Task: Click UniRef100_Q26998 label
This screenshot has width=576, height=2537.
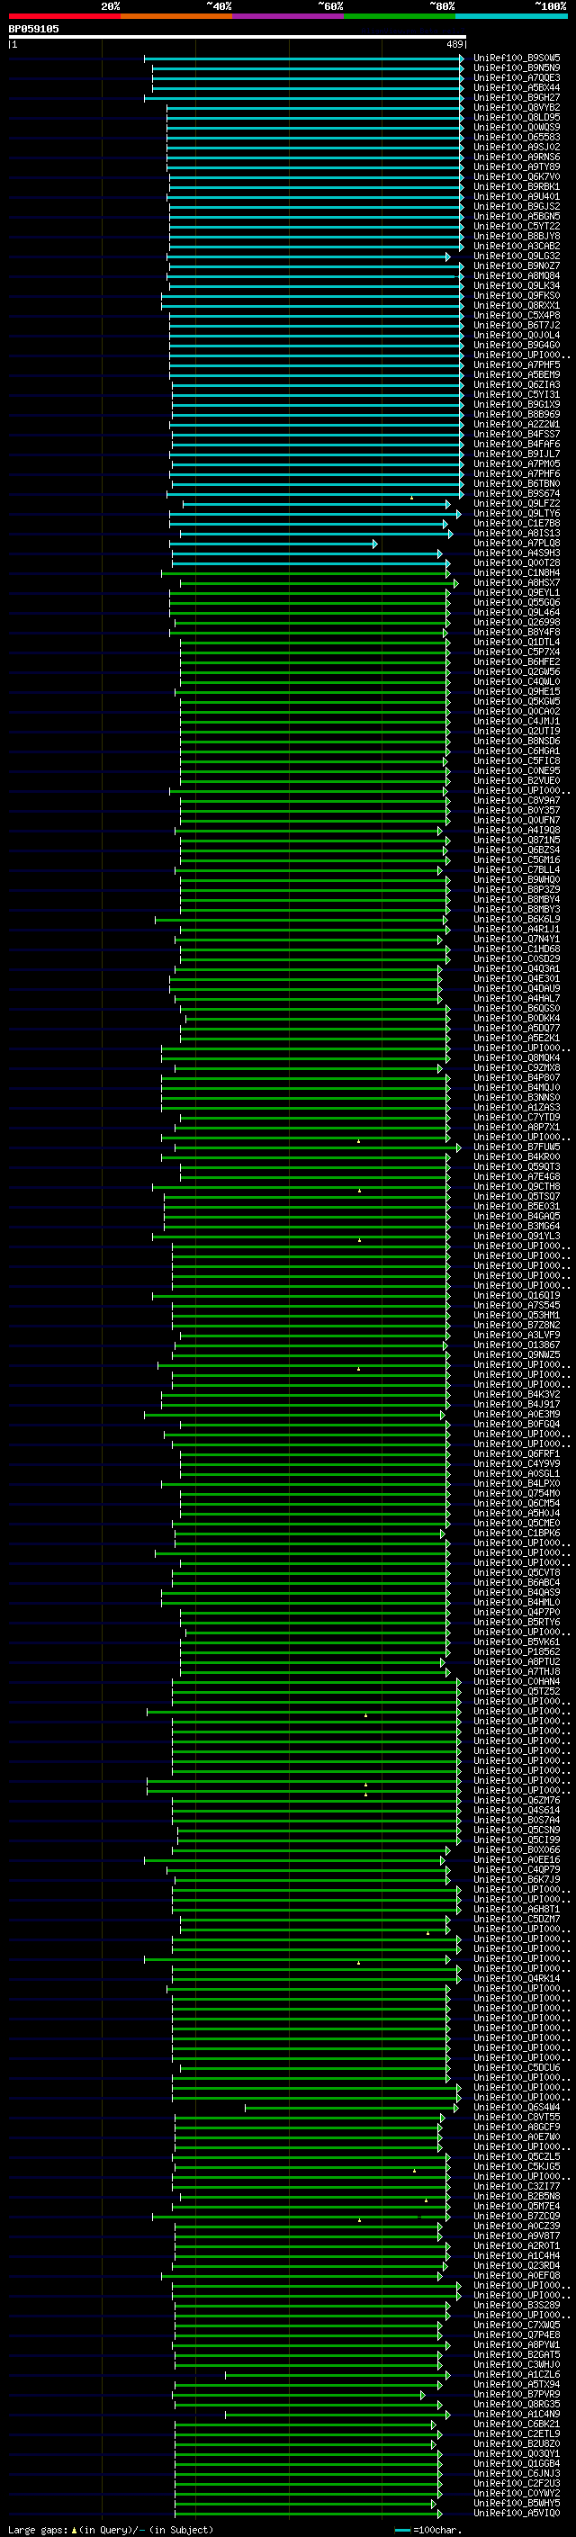Action: tap(516, 623)
